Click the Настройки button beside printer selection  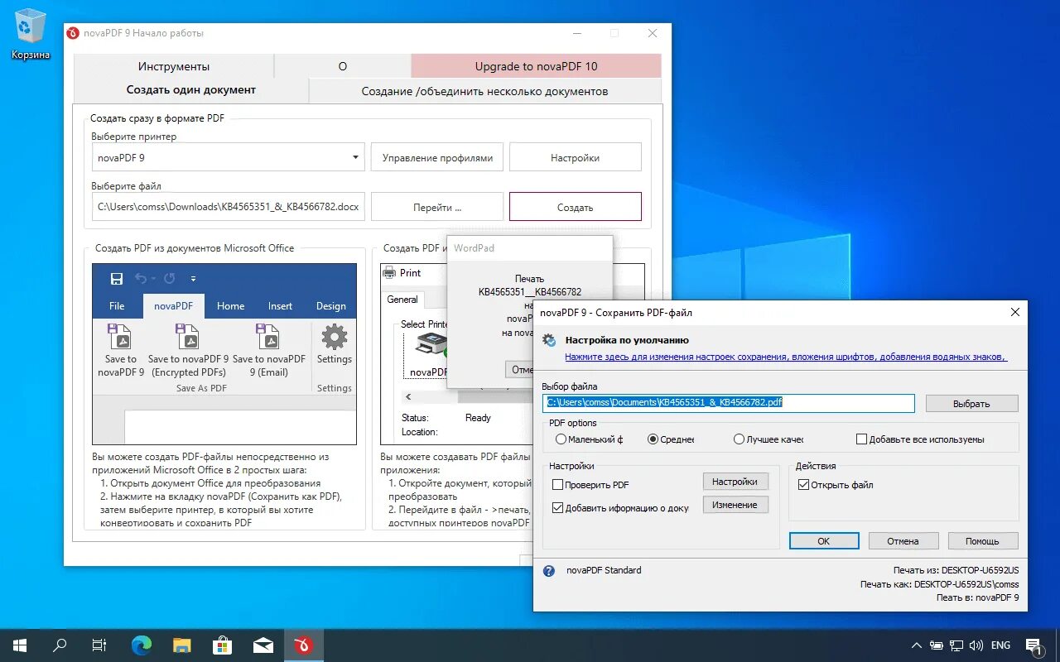pos(575,157)
